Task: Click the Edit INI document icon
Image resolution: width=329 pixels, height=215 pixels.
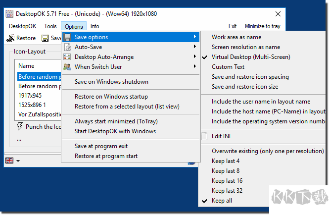Action: click(204, 136)
